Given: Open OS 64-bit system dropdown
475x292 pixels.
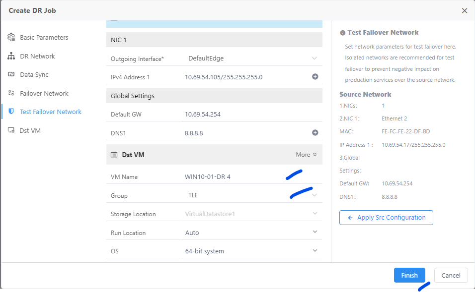Looking at the screenshot, I should click(x=251, y=251).
